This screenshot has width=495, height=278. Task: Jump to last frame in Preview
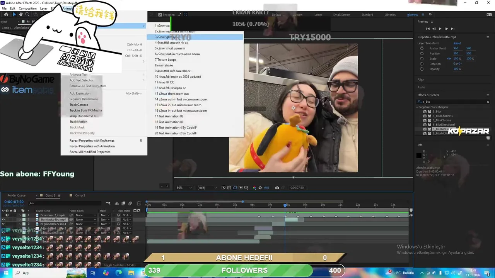452,29
